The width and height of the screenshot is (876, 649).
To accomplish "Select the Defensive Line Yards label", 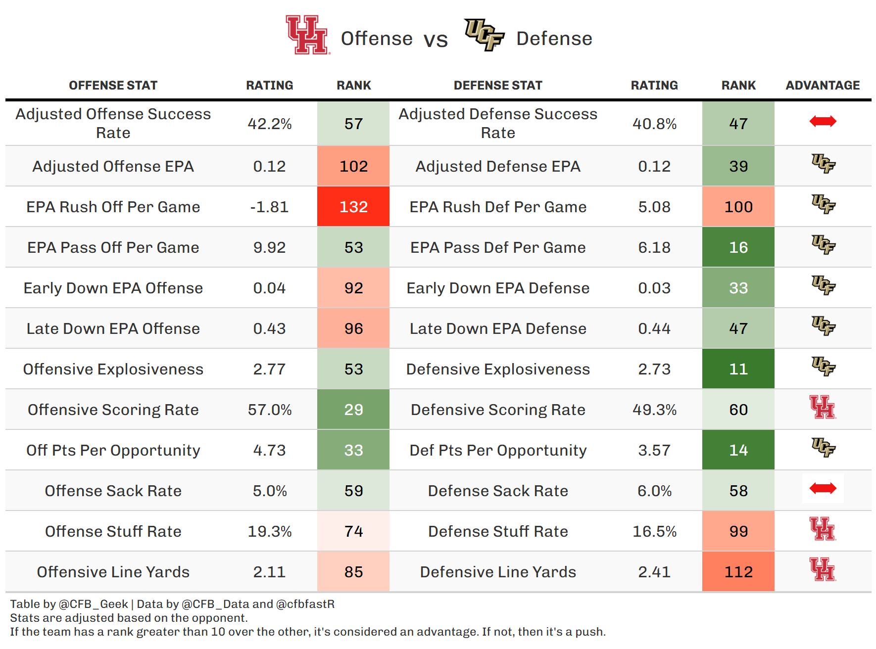I will (498, 572).
